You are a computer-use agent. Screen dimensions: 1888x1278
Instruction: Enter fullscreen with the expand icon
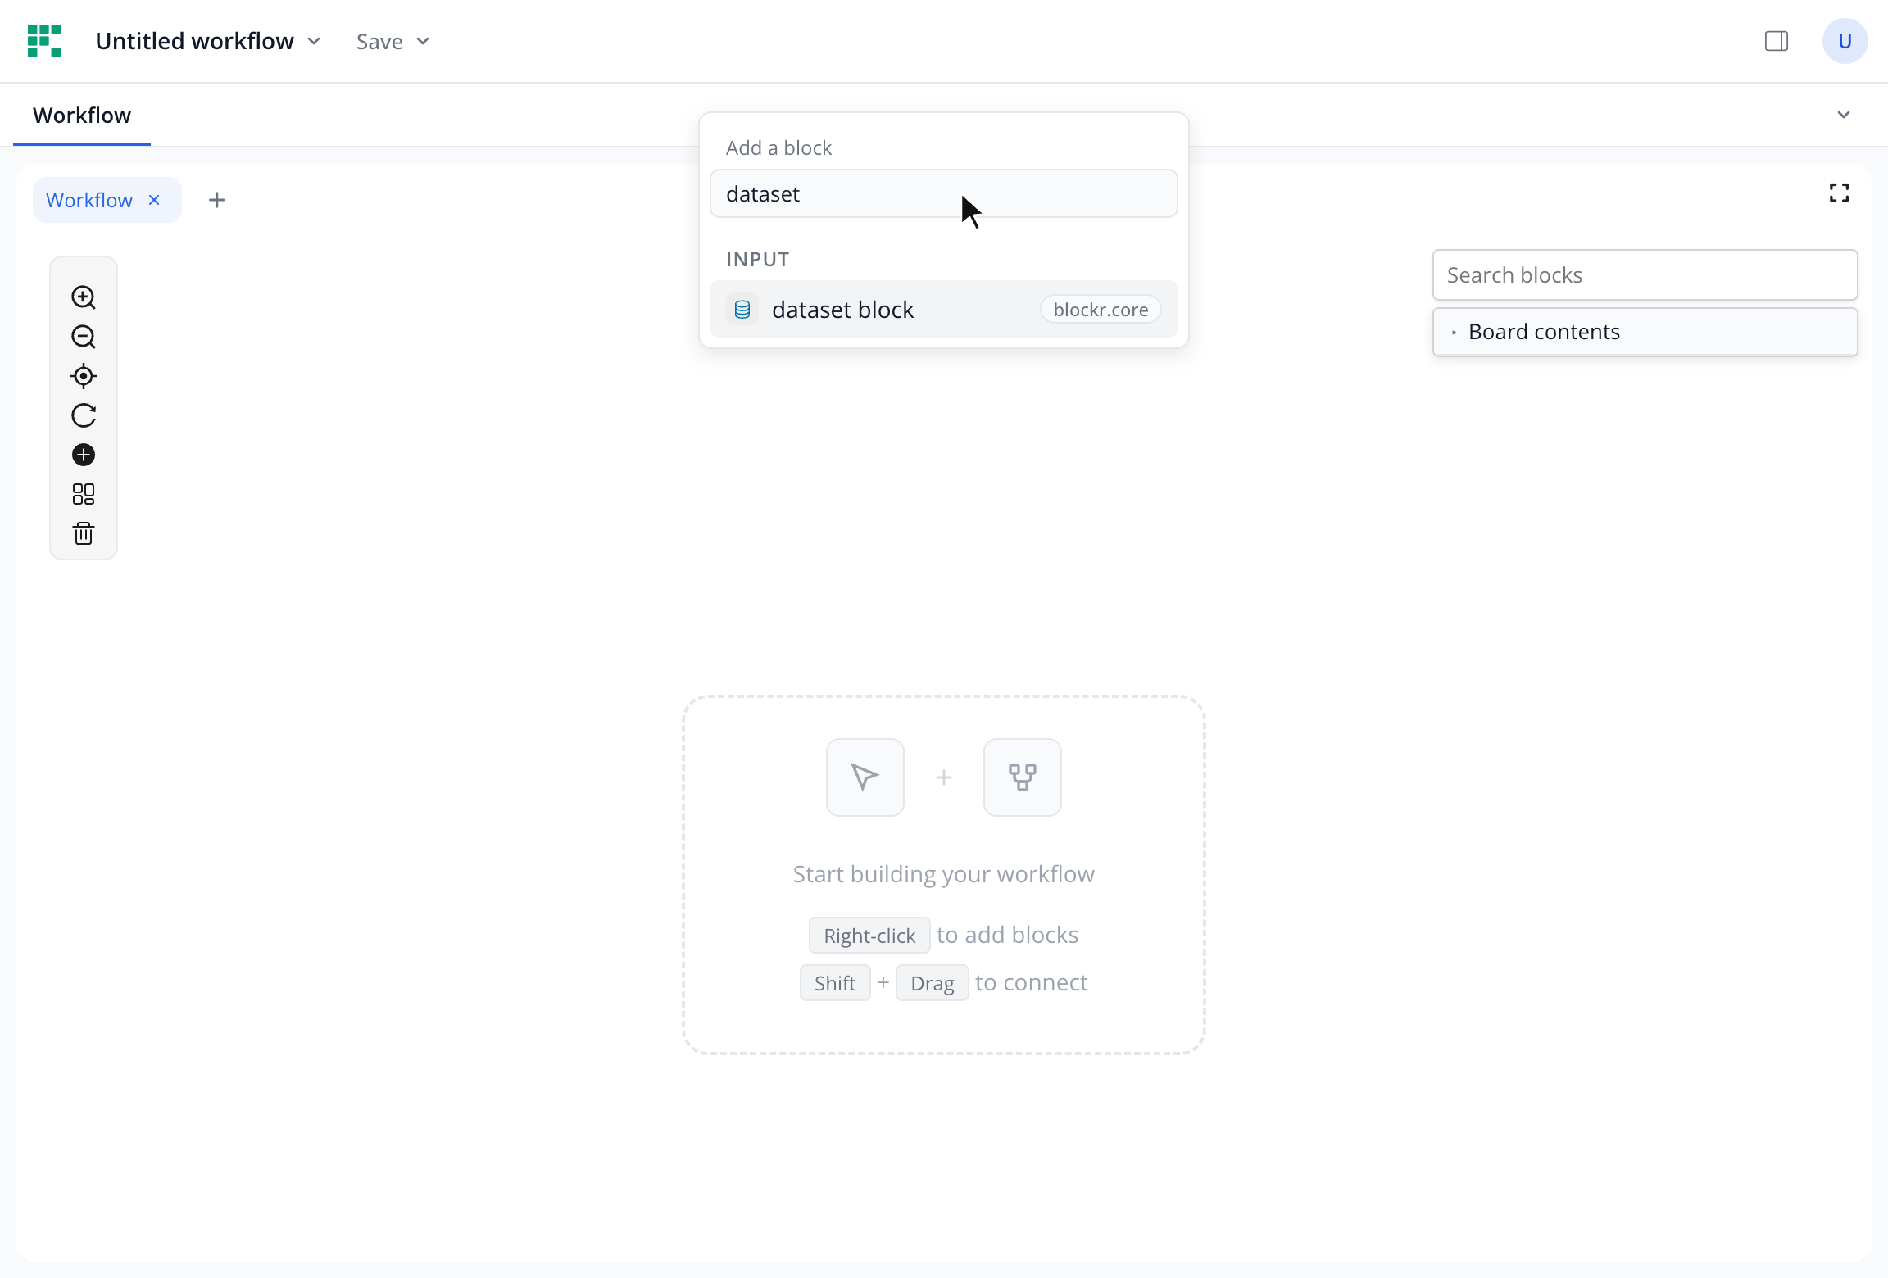1839,193
